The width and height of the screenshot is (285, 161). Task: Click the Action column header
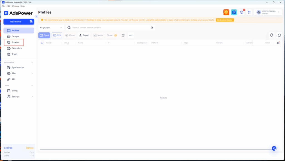coord(267,43)
